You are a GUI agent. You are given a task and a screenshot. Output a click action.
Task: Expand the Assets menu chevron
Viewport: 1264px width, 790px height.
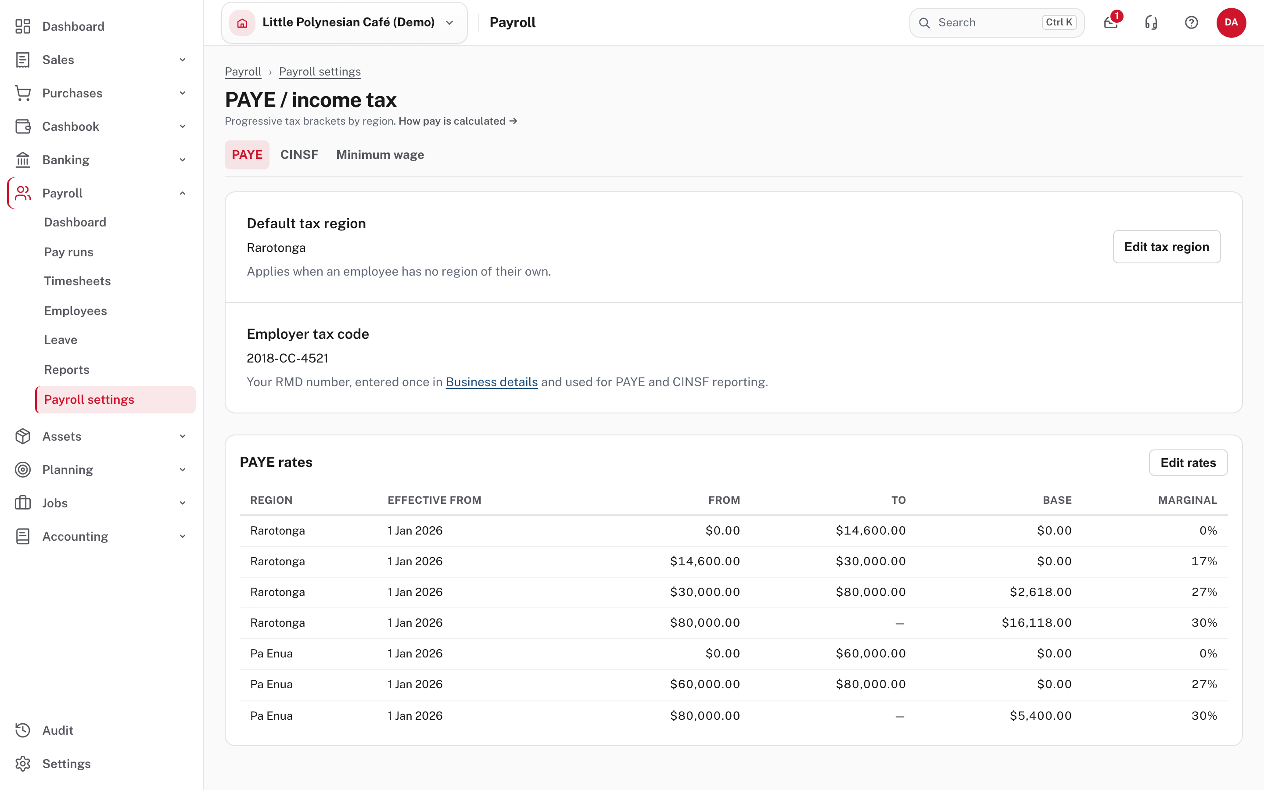click(182, 436)
